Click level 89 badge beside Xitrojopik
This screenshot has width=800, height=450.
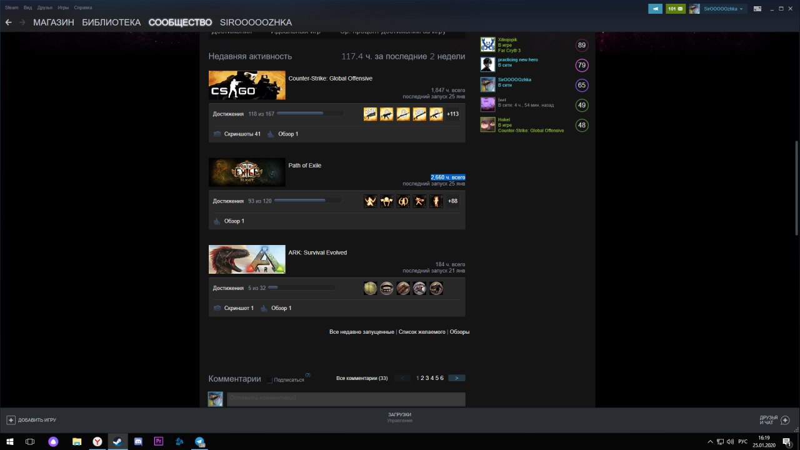[582, 45]
